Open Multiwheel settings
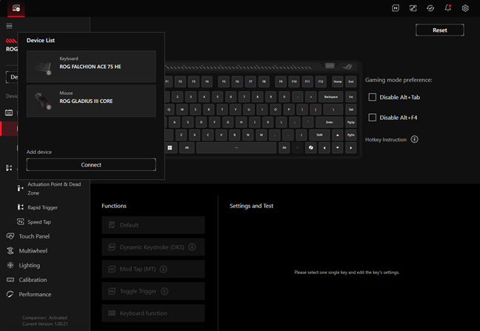The height and width of the screenshot is (331, 480). 33,251
